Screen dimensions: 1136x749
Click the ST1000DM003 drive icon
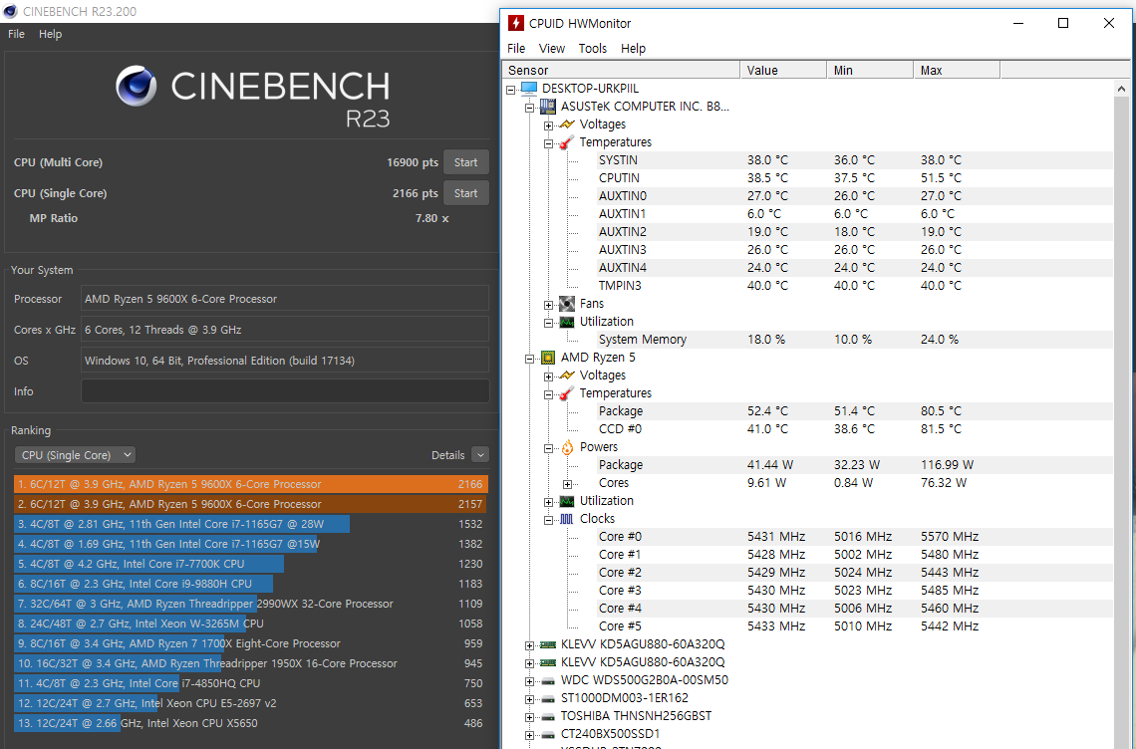(x=548, y=699)
